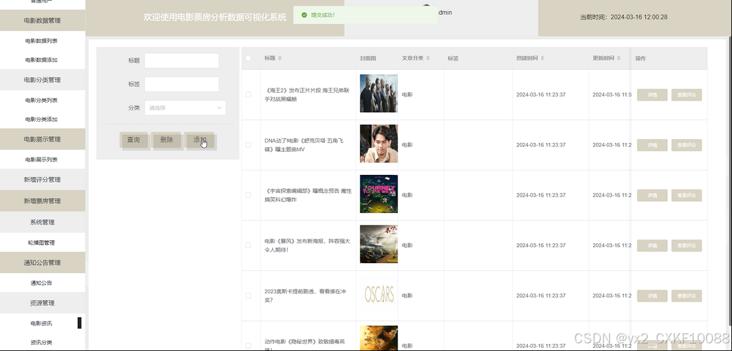732x351 pixels.
Task: View 查看评论 for the 宇宙探索编辑部 row
Action: pyautogui.click(x=686, y=195)
